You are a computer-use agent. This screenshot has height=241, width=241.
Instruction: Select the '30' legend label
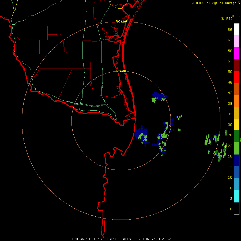pos(230,125)
